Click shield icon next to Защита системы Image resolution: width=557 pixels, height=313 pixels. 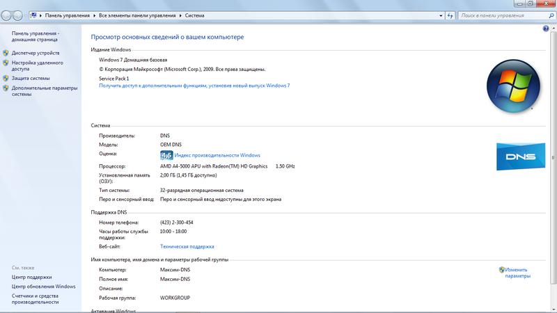6,78
